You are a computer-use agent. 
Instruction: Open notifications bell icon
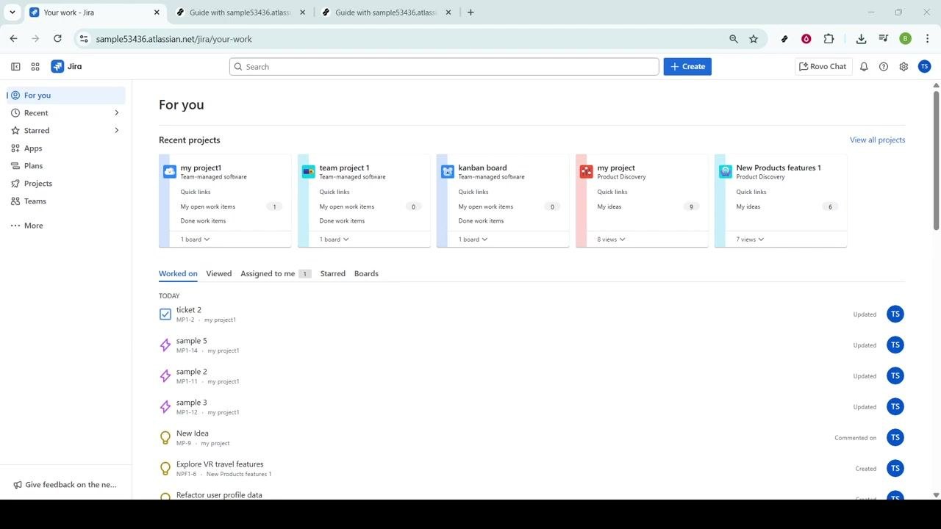pos(864,66)
